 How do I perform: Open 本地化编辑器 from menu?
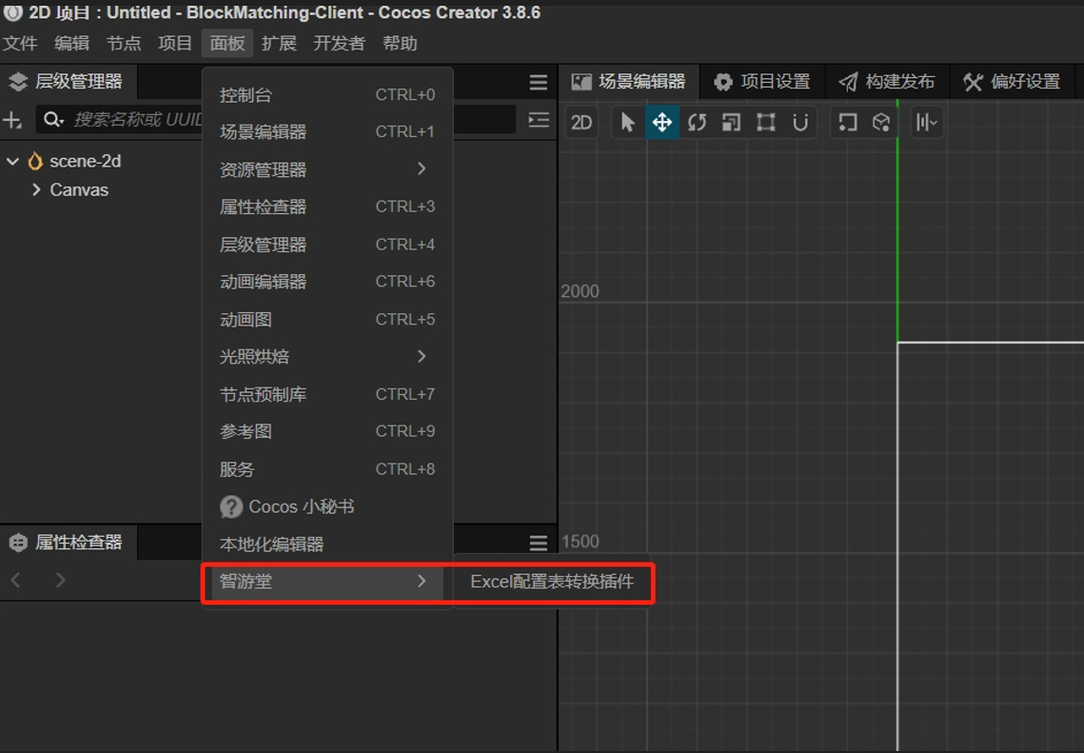tap(327, 545)
